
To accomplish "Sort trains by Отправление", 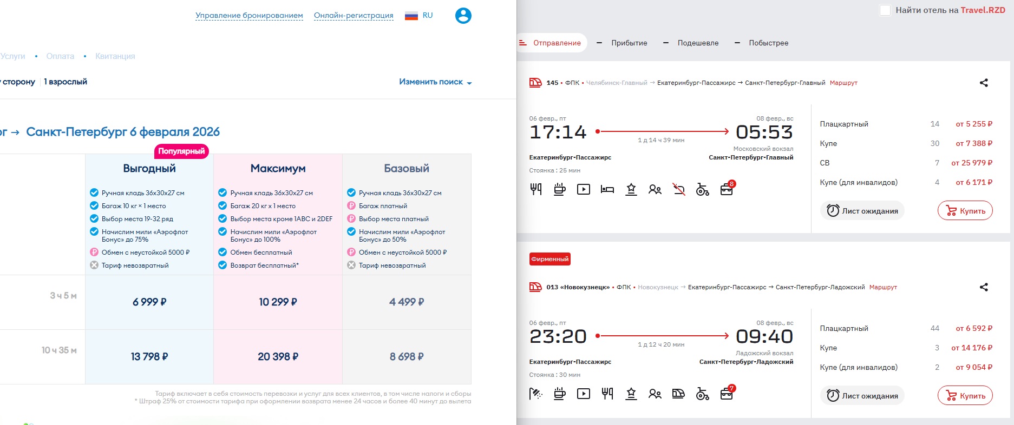I will [552, 43].
